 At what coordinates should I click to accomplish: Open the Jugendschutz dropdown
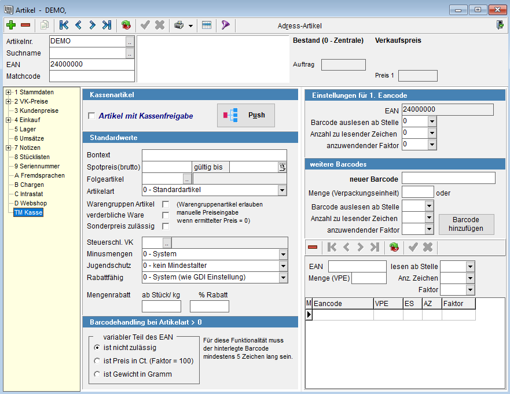(282, 266)
